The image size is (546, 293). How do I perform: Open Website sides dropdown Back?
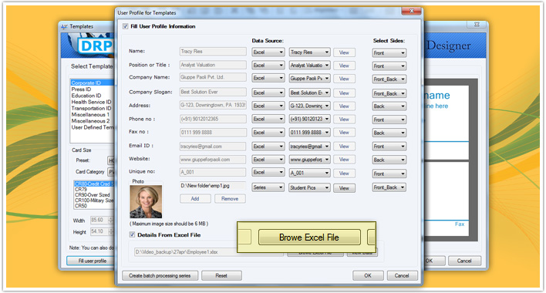[x=389, y=160]
